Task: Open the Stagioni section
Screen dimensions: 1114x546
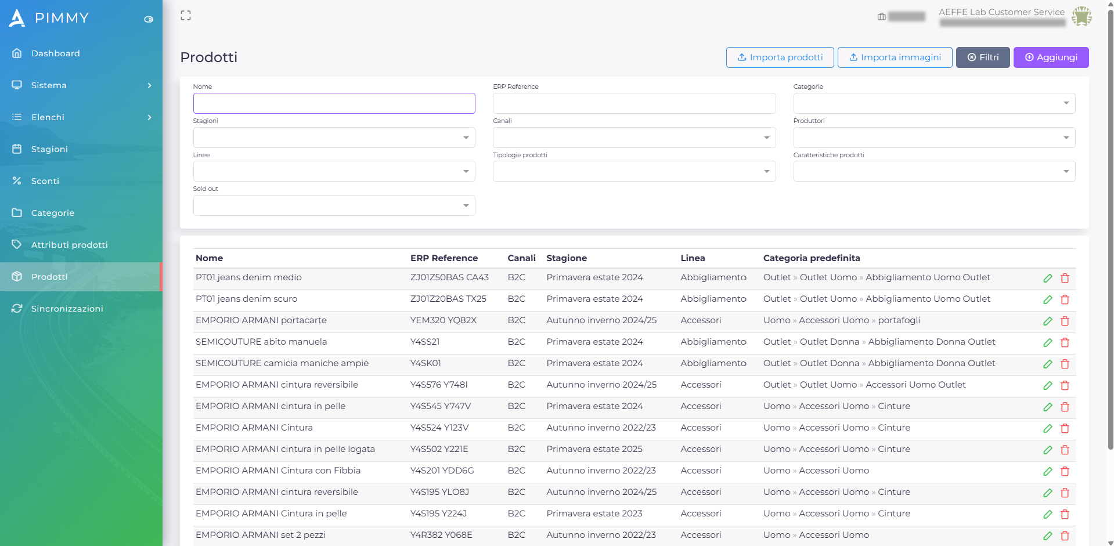Action: tap(81, 149)
